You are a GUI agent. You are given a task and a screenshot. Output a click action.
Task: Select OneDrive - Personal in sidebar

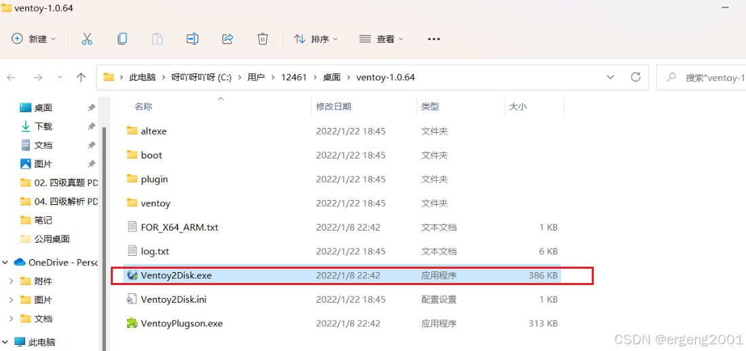56,263
